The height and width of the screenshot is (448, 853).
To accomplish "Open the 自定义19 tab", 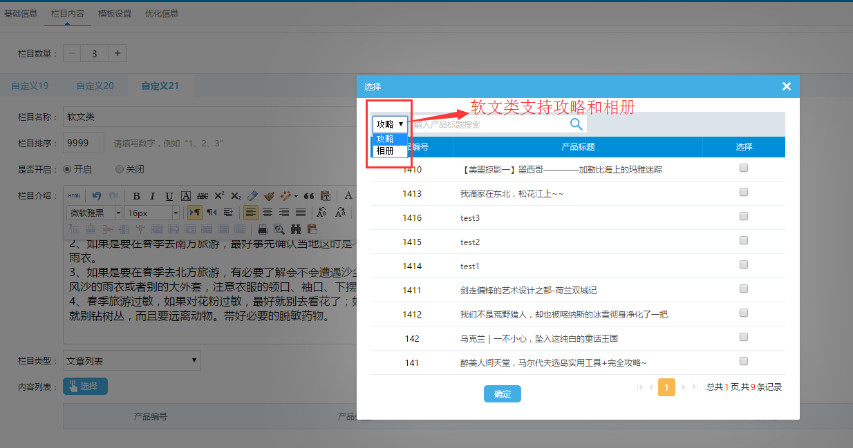I will pyautogui.click(x=30, y=86).
